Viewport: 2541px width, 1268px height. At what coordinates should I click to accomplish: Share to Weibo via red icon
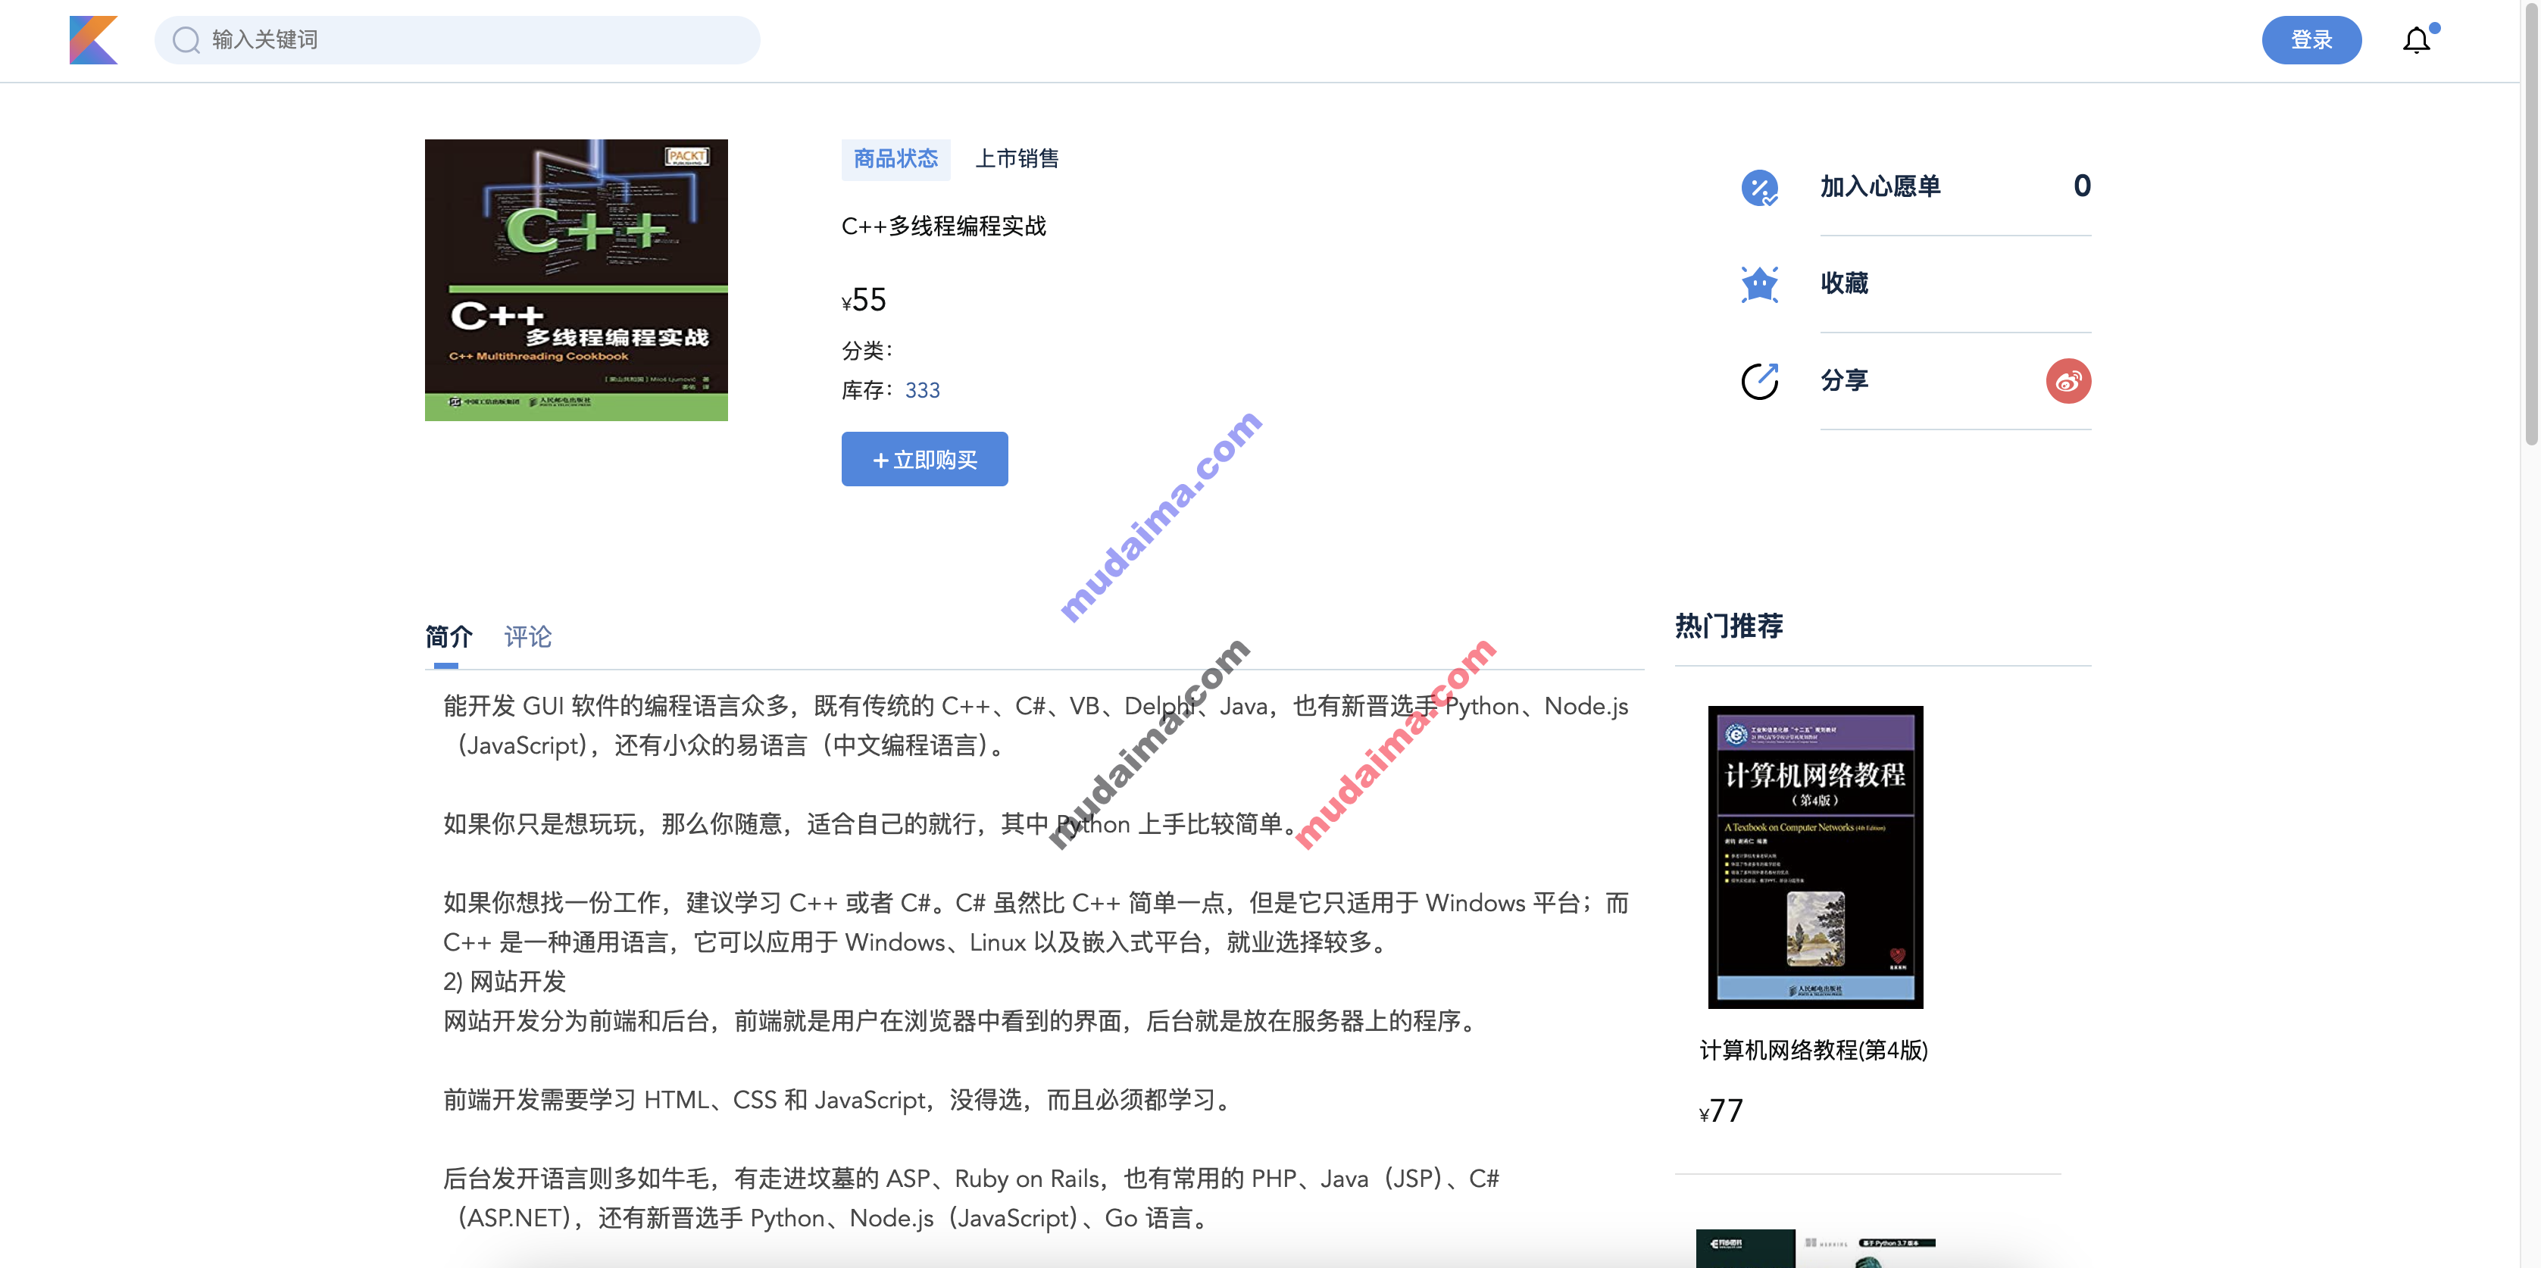pos(2067,380)
